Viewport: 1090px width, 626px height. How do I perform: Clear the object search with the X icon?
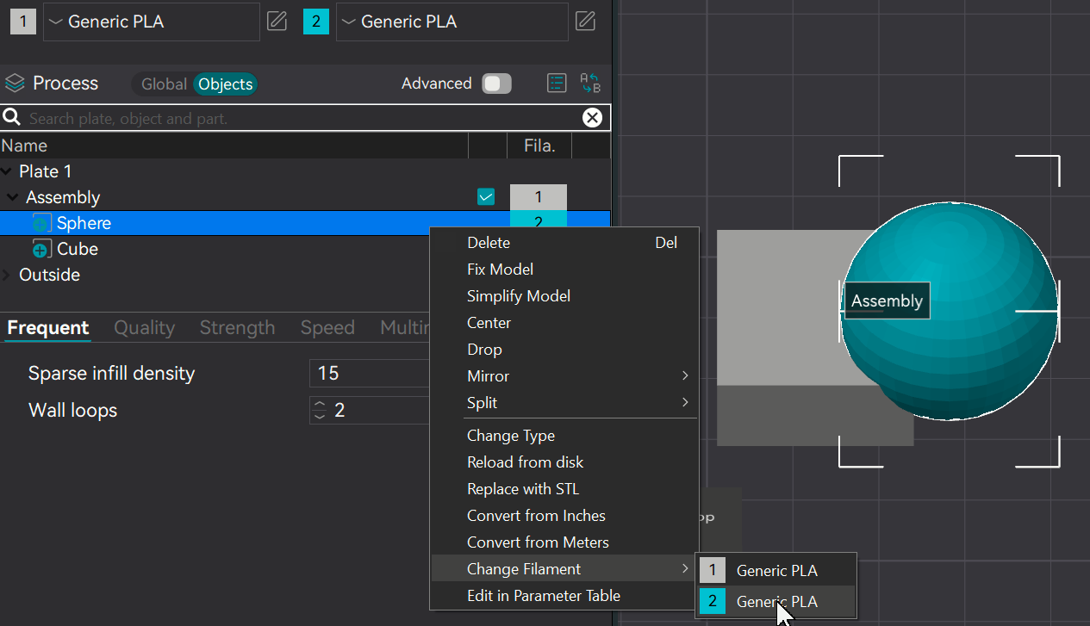[592, 118]
